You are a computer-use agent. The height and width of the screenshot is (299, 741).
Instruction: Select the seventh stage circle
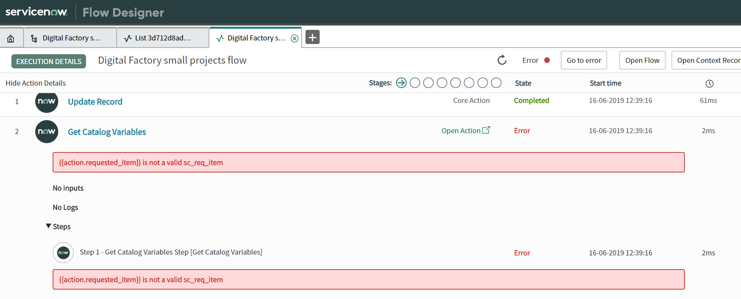[483, 83]
